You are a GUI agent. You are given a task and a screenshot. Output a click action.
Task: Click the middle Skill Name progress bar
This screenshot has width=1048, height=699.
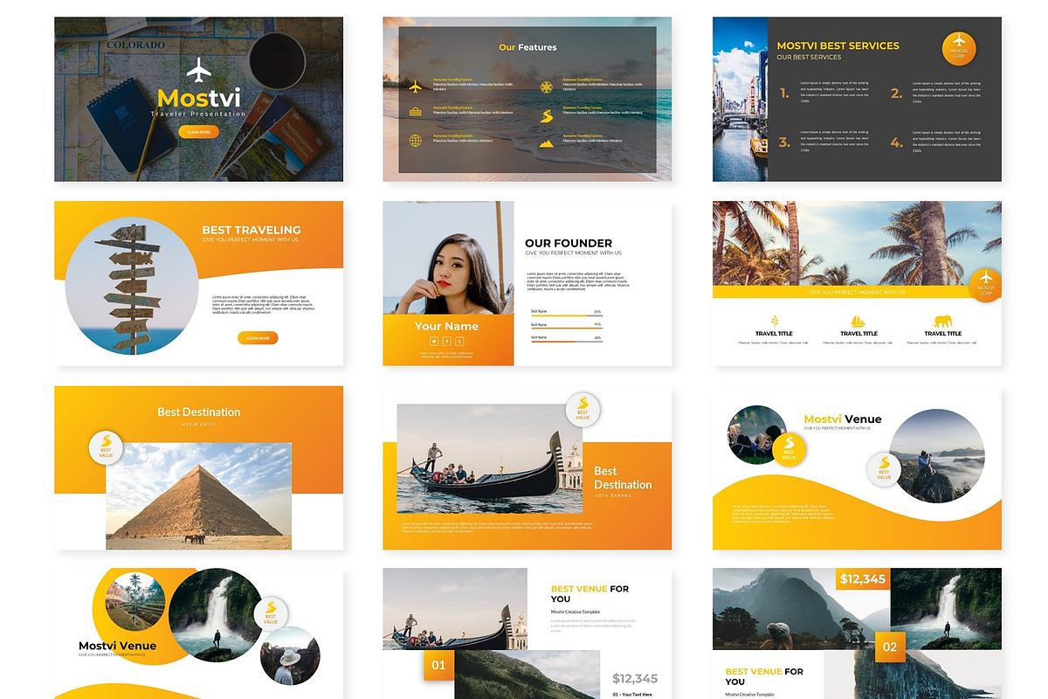click(x=566, y=329)
